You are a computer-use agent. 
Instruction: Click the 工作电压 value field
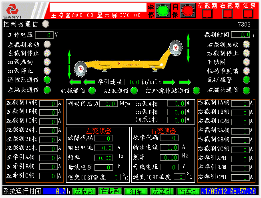pyautogui.click(x=44, y=35)
